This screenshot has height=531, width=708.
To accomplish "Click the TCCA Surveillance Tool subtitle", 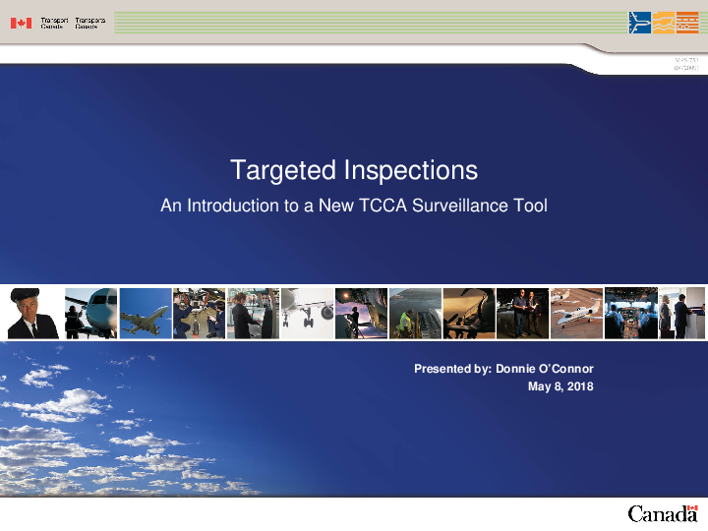I will (354, 206).
